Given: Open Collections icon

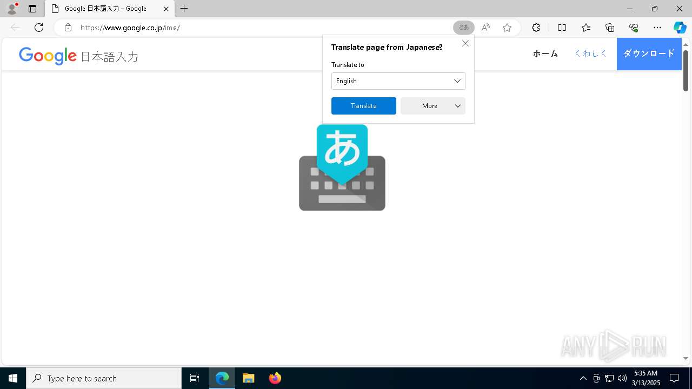Looking at the screenshot, I should (610, 28).
